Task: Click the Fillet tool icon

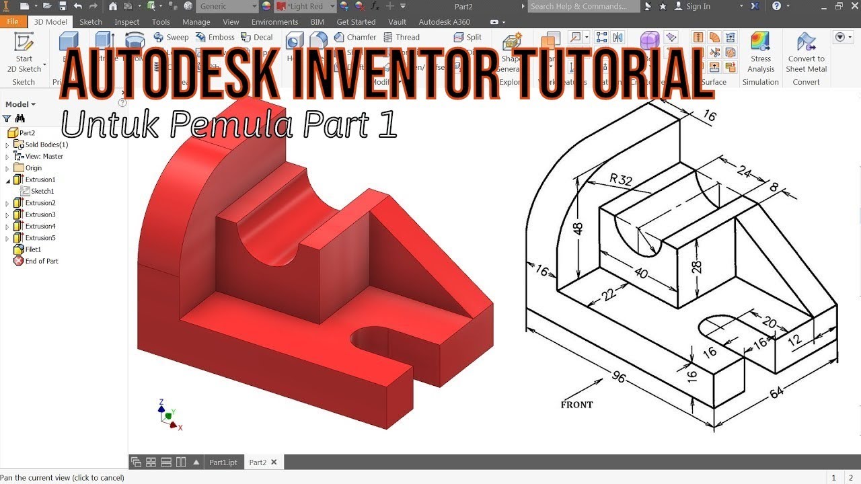Action: [x=318, y=41]
